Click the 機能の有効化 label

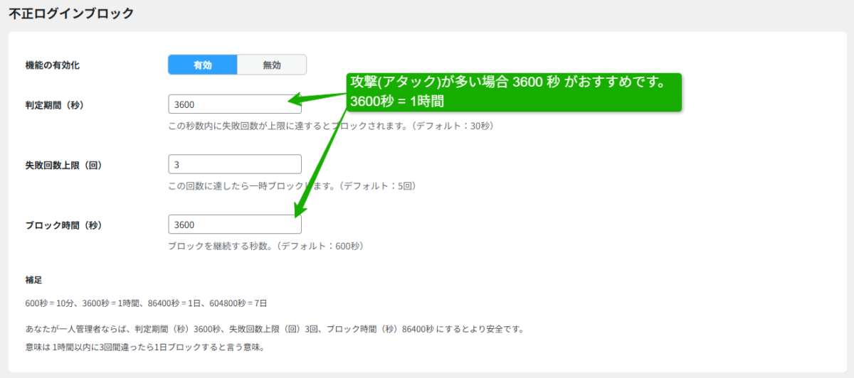(52, 65)
